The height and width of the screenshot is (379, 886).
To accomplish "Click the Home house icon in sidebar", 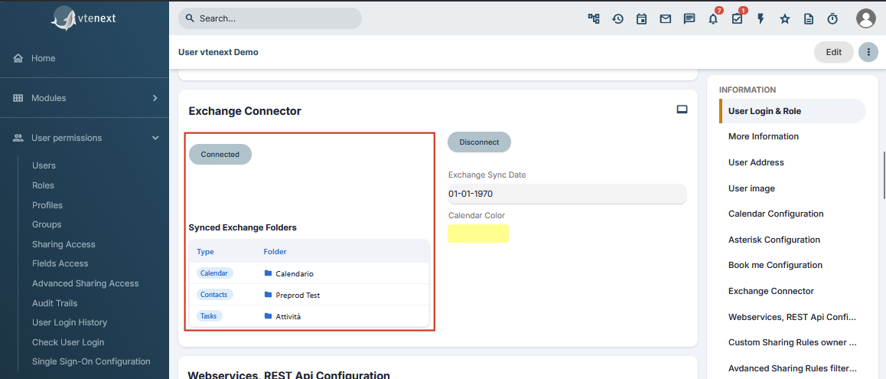I will (x=18, y=58).
